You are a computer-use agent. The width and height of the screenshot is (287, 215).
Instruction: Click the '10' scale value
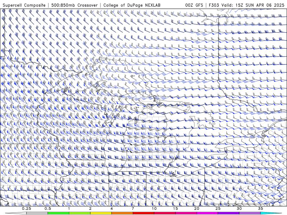[154, 209]
